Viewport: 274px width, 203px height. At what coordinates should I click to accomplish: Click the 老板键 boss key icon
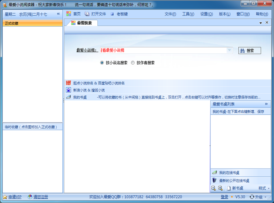112,14
